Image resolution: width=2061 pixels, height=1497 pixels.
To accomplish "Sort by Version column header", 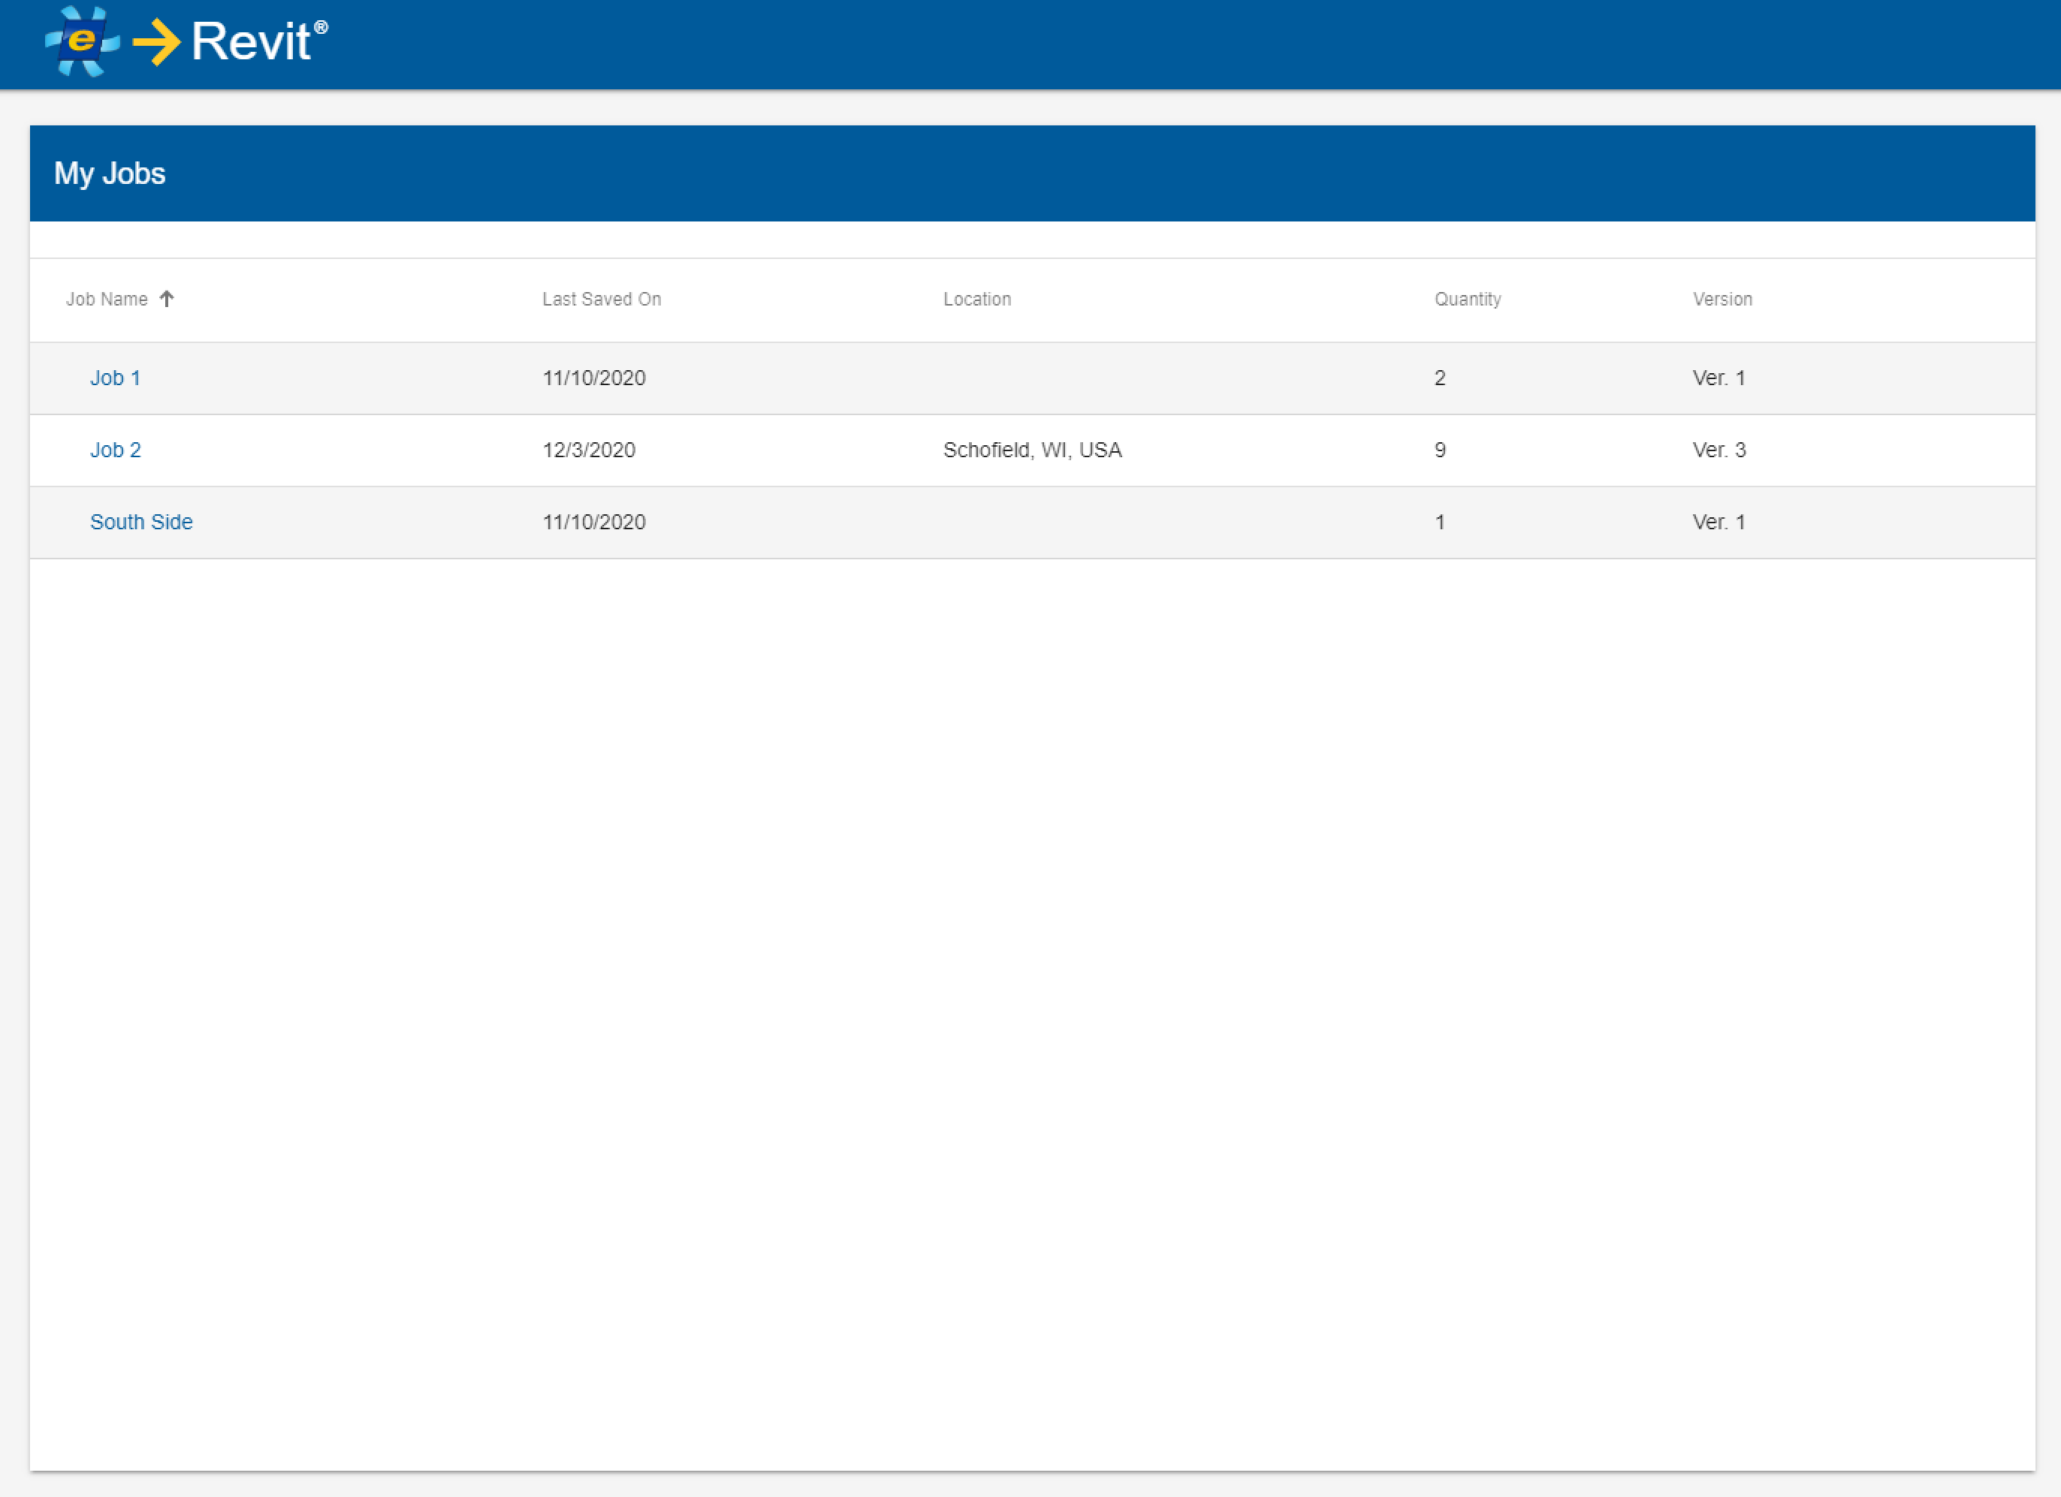I will tap(1722, 299).
